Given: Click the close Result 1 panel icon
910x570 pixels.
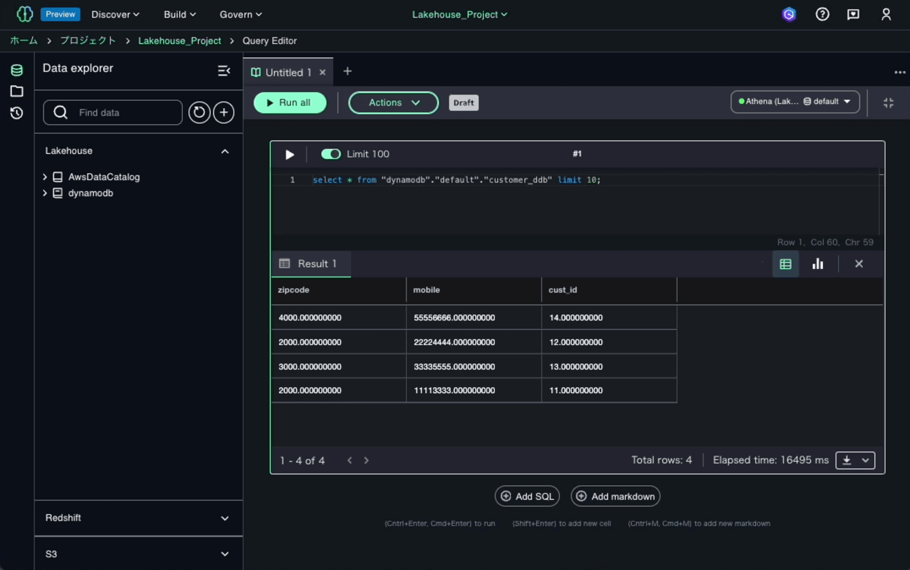Looking at the screenshot, I should pos(859,263).
